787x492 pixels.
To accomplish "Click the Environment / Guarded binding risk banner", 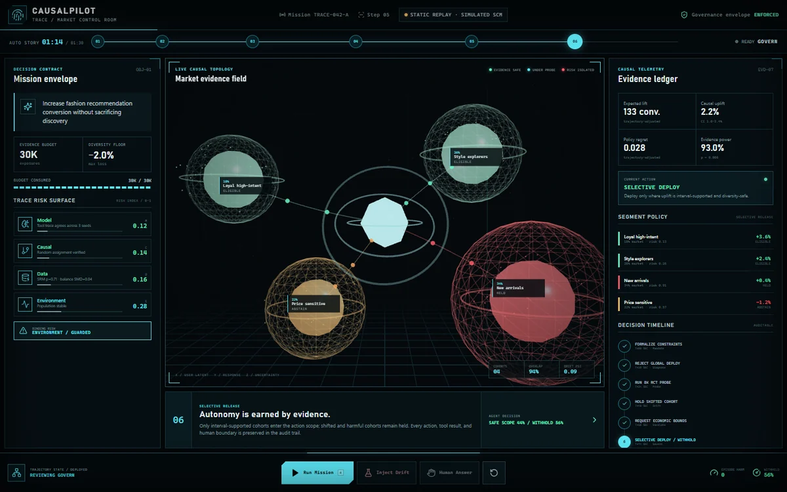I will [83, 331].
